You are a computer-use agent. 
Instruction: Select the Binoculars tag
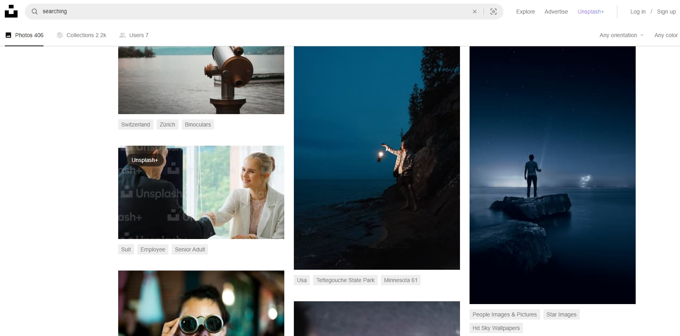click(198, 125)
